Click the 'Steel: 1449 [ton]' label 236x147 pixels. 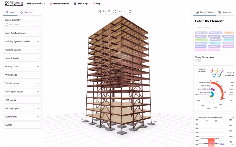point(205,92)
